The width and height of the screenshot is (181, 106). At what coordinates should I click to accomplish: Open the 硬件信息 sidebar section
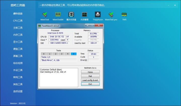coord(18,14)
